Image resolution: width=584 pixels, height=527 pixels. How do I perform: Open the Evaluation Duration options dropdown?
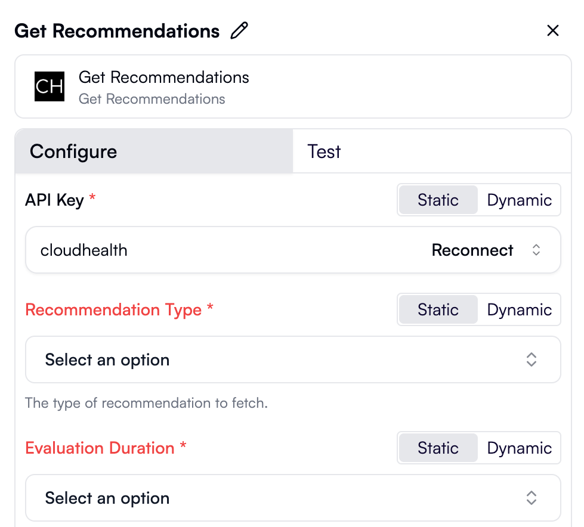coord(292,498)
